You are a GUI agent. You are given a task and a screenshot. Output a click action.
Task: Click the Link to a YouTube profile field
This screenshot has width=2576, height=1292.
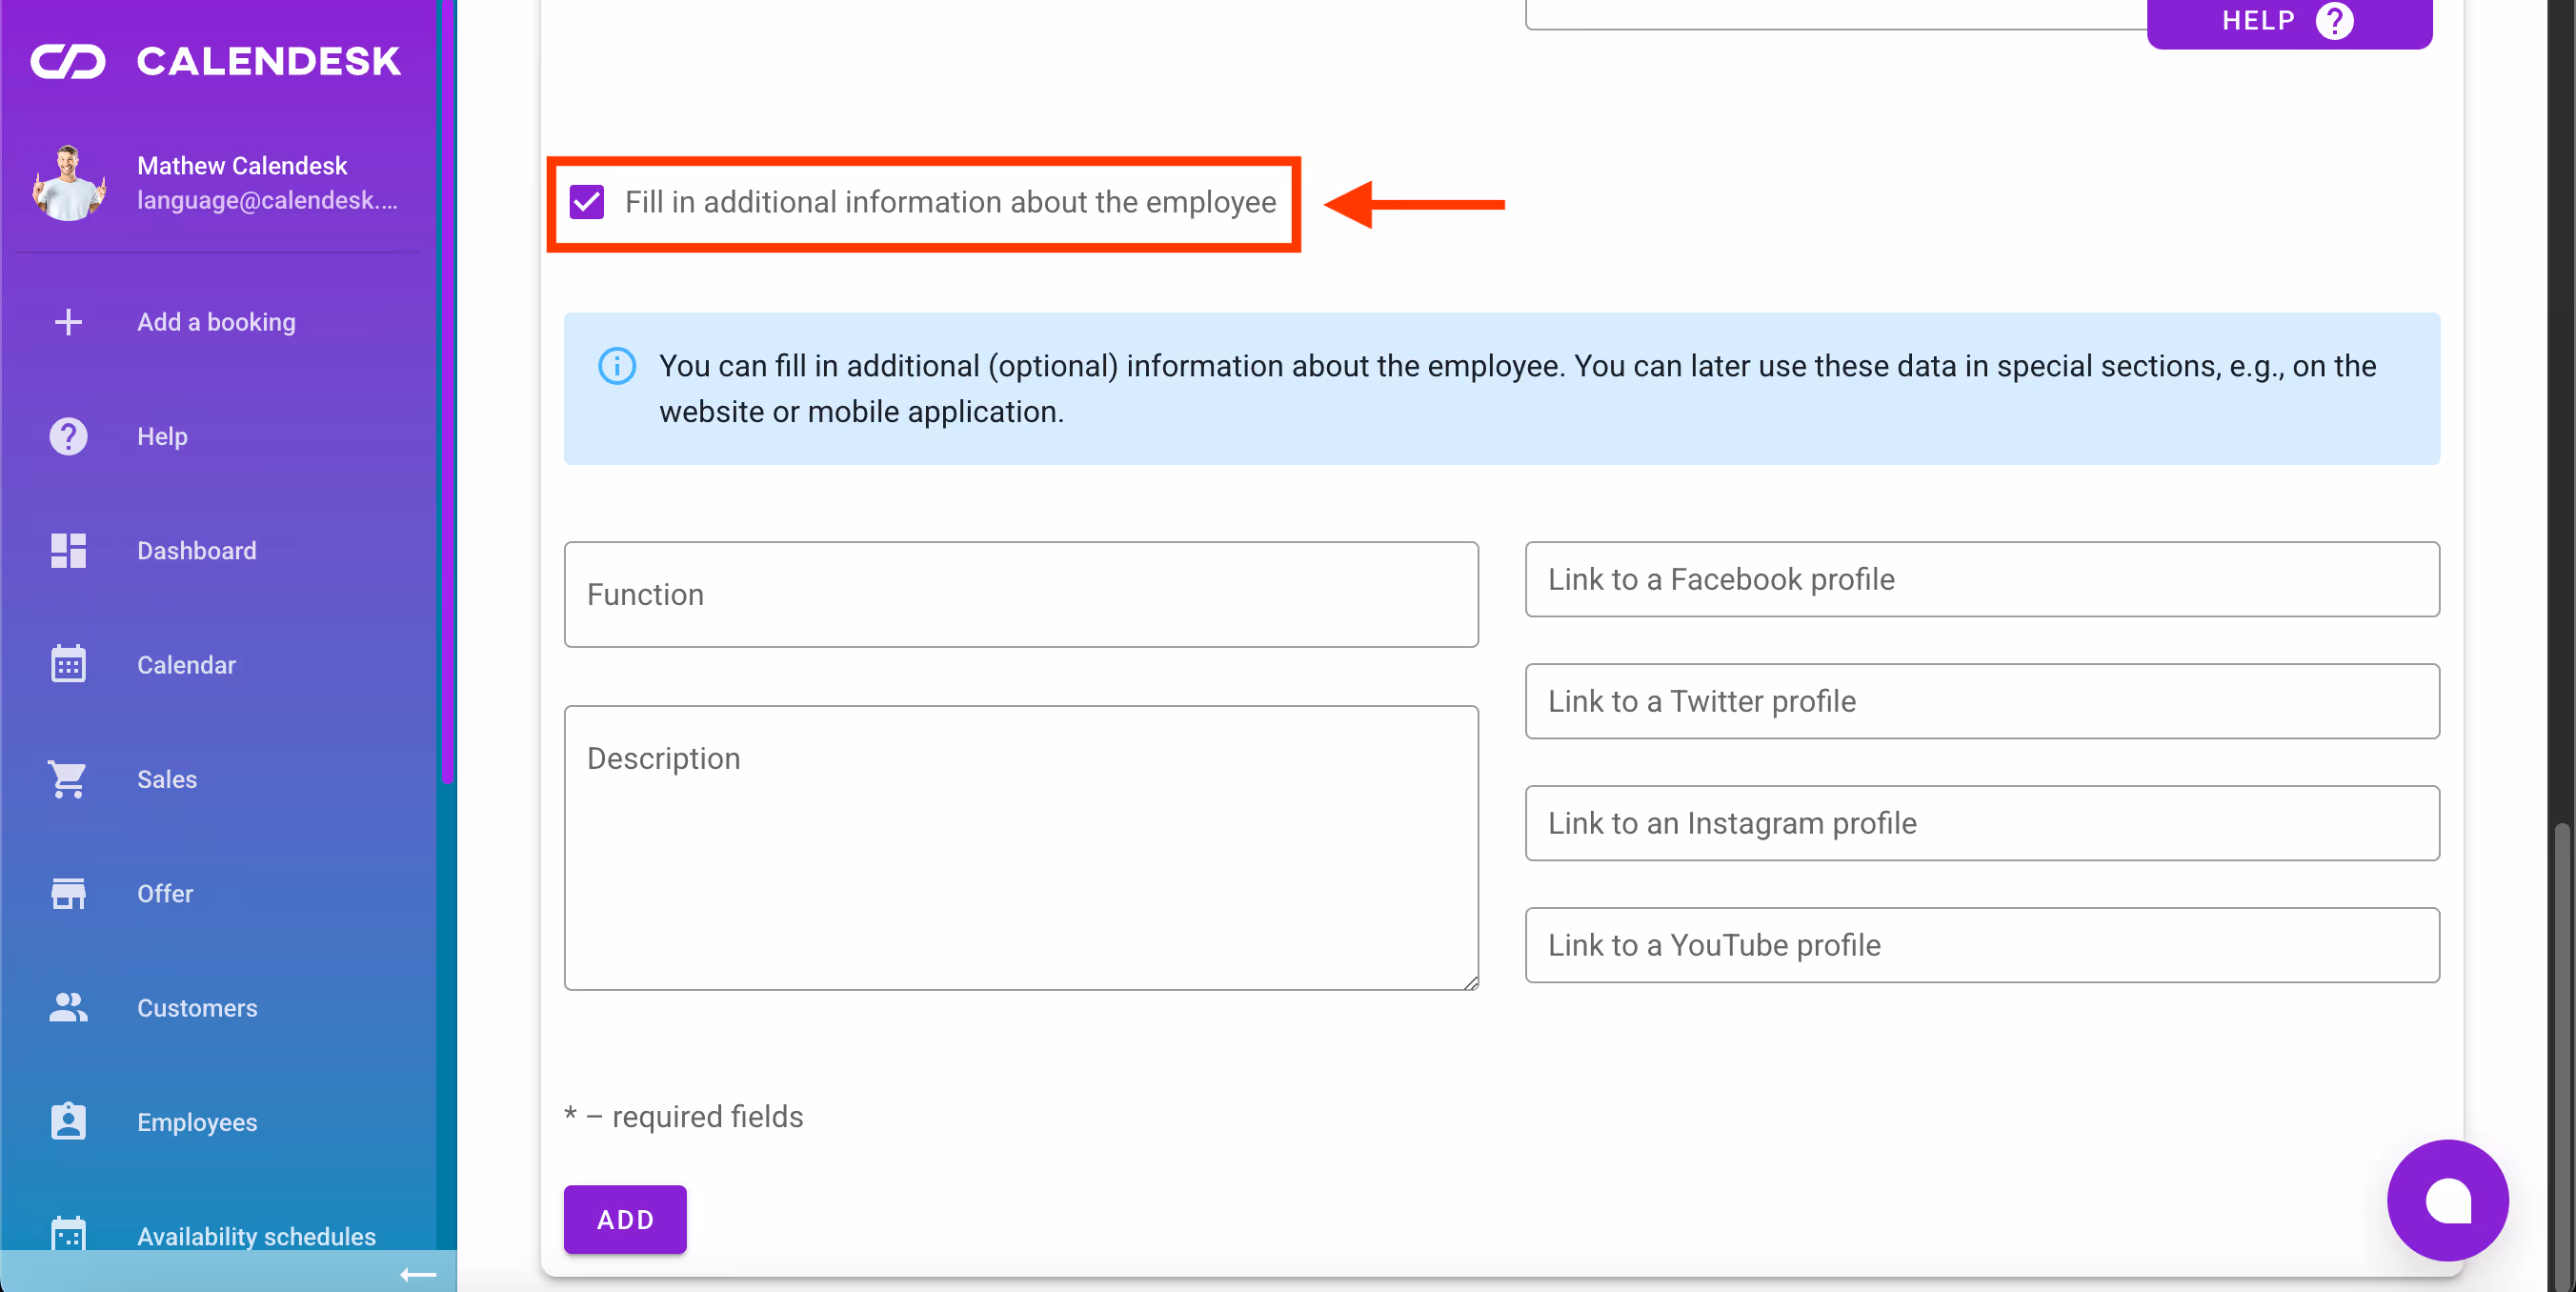(1981, 945)
